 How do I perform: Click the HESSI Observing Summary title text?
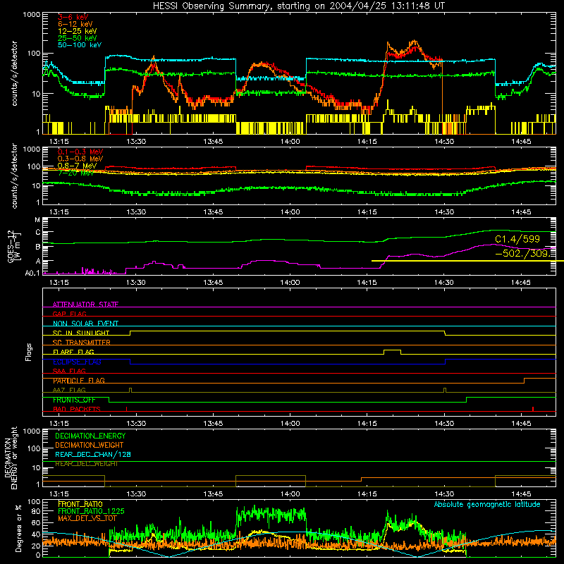tap(298, 6)
